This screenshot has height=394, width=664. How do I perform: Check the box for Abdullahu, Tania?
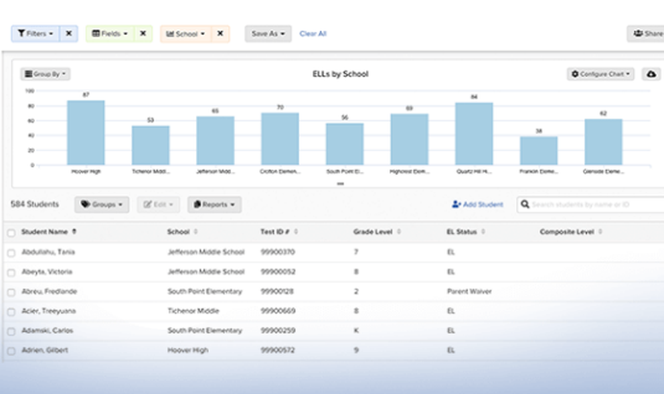click(x=11, y=253)
